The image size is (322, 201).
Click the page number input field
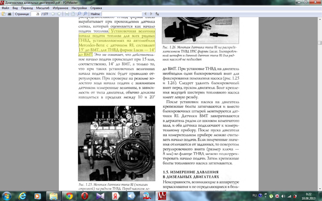coord(36,14)
